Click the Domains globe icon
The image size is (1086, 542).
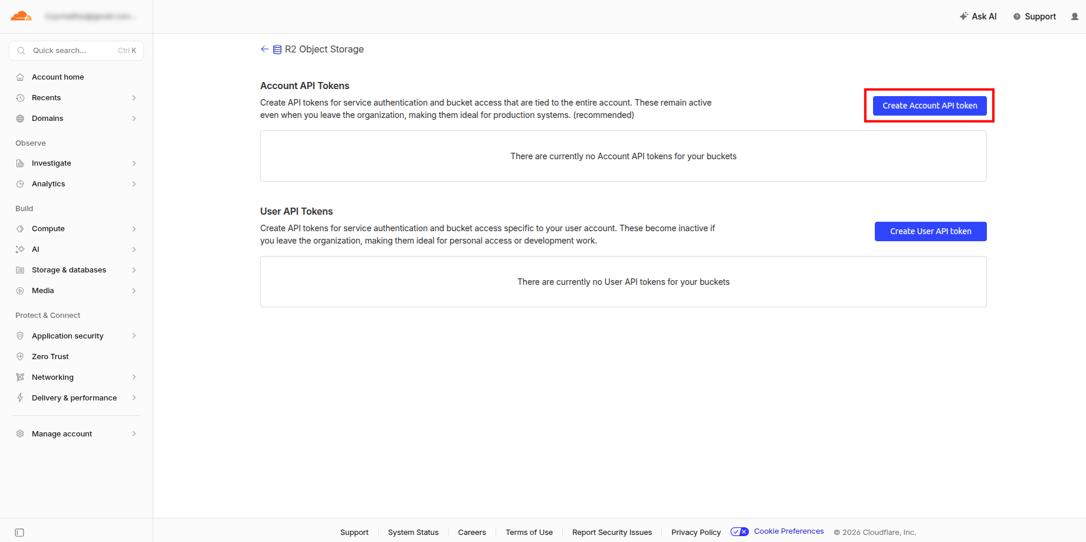pos(20,119)
